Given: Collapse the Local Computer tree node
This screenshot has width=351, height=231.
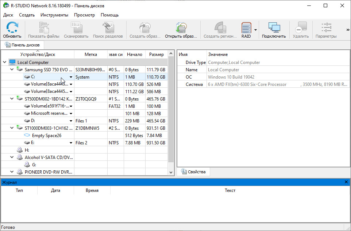Looking at the screenshot, I should tap(5, 63).
